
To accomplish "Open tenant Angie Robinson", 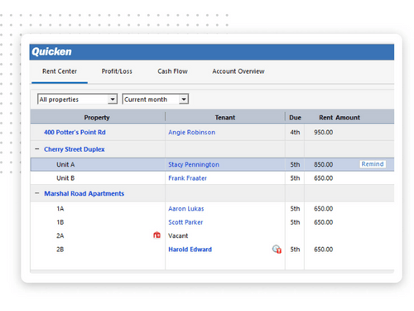I will [x=192, y=132].
